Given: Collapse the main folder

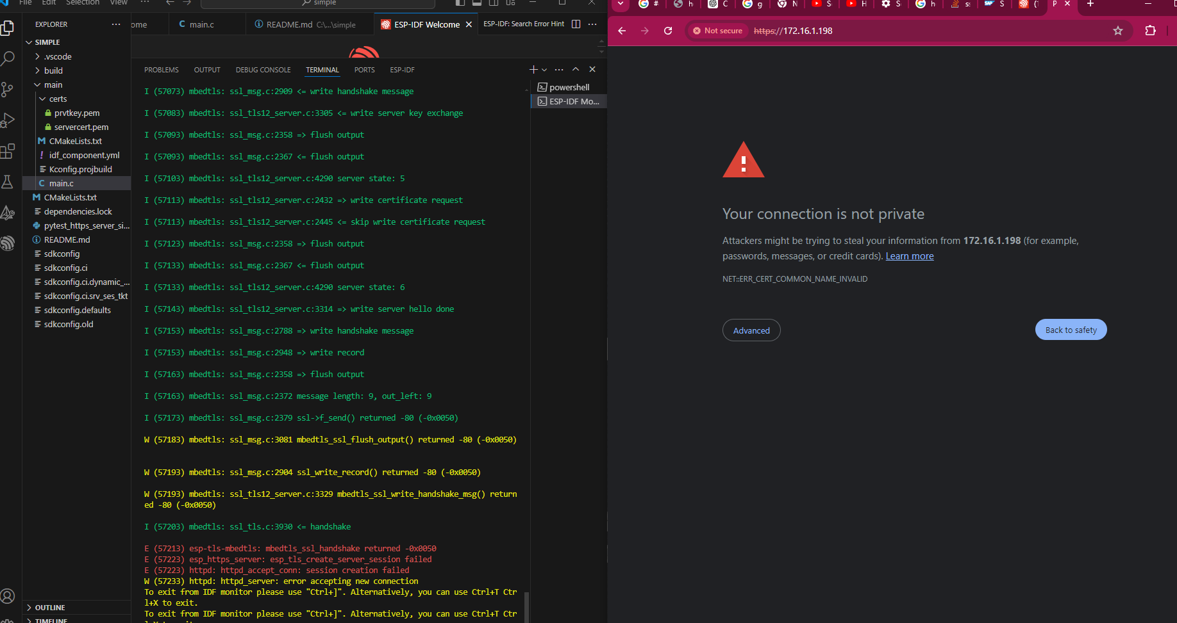Looking at the screenshot, I should pyautogui.click(x=77, y=85).
